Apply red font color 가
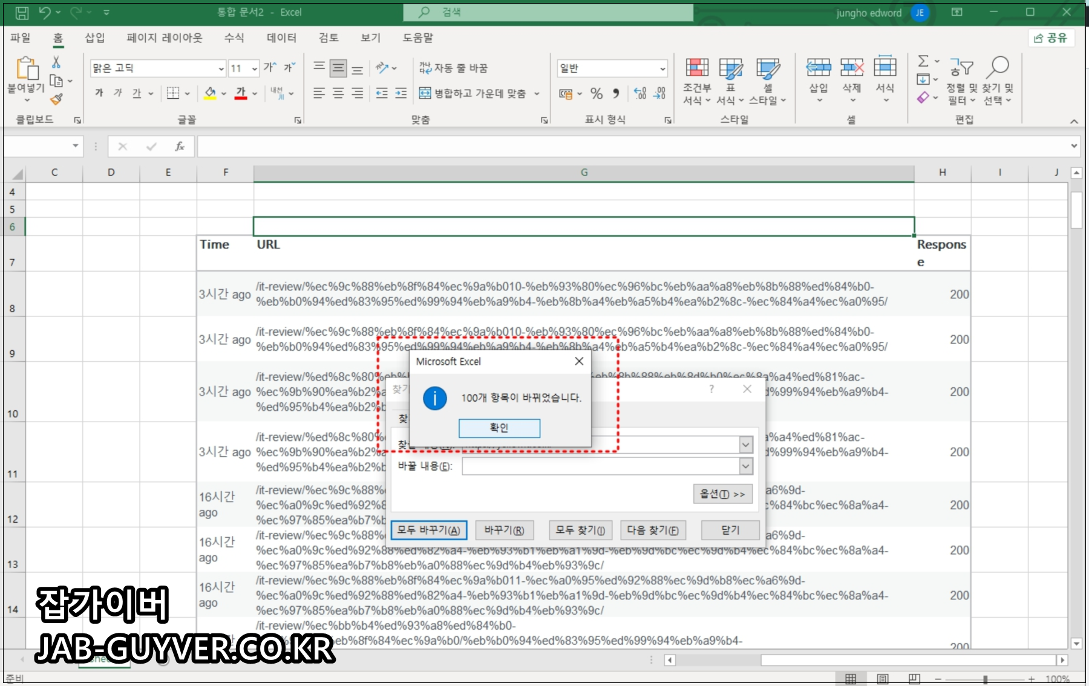1089x686 pixels. (241, 93)
